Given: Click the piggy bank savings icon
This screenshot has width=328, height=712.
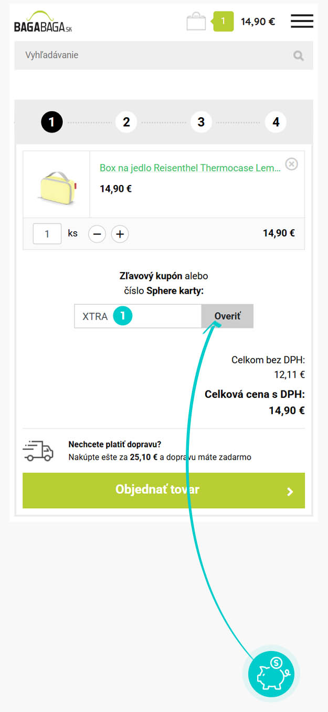Looking at the screenshot, I should click(x=271, y=674).
